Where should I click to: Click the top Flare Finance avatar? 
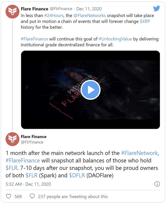point(12,12)
